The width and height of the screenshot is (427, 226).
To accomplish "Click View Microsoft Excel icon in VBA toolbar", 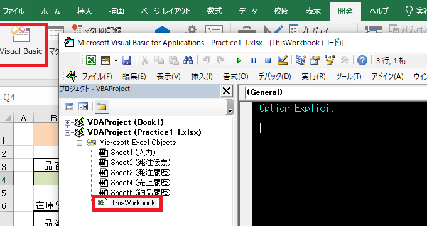I will (x=91, y=60).
